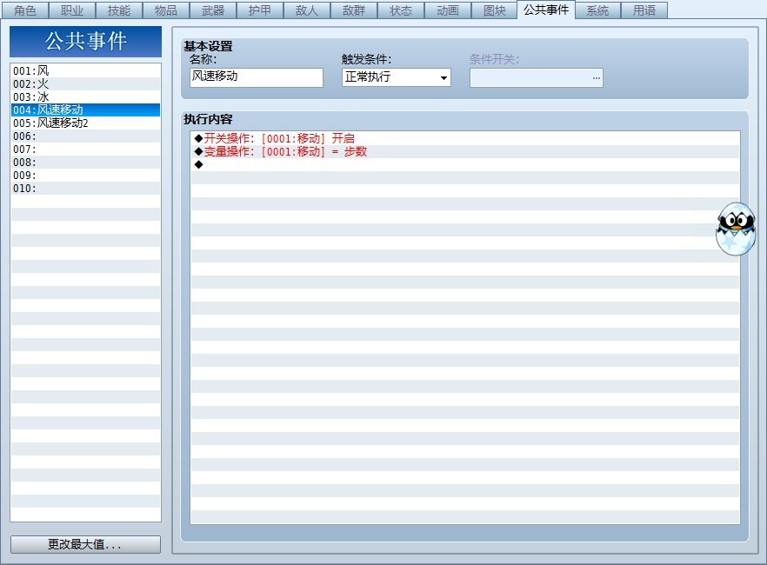Open the 动画 tab

tap(448, 10)
